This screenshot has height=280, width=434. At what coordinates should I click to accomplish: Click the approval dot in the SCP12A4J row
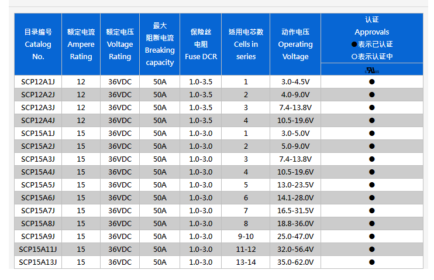(371, 121)
